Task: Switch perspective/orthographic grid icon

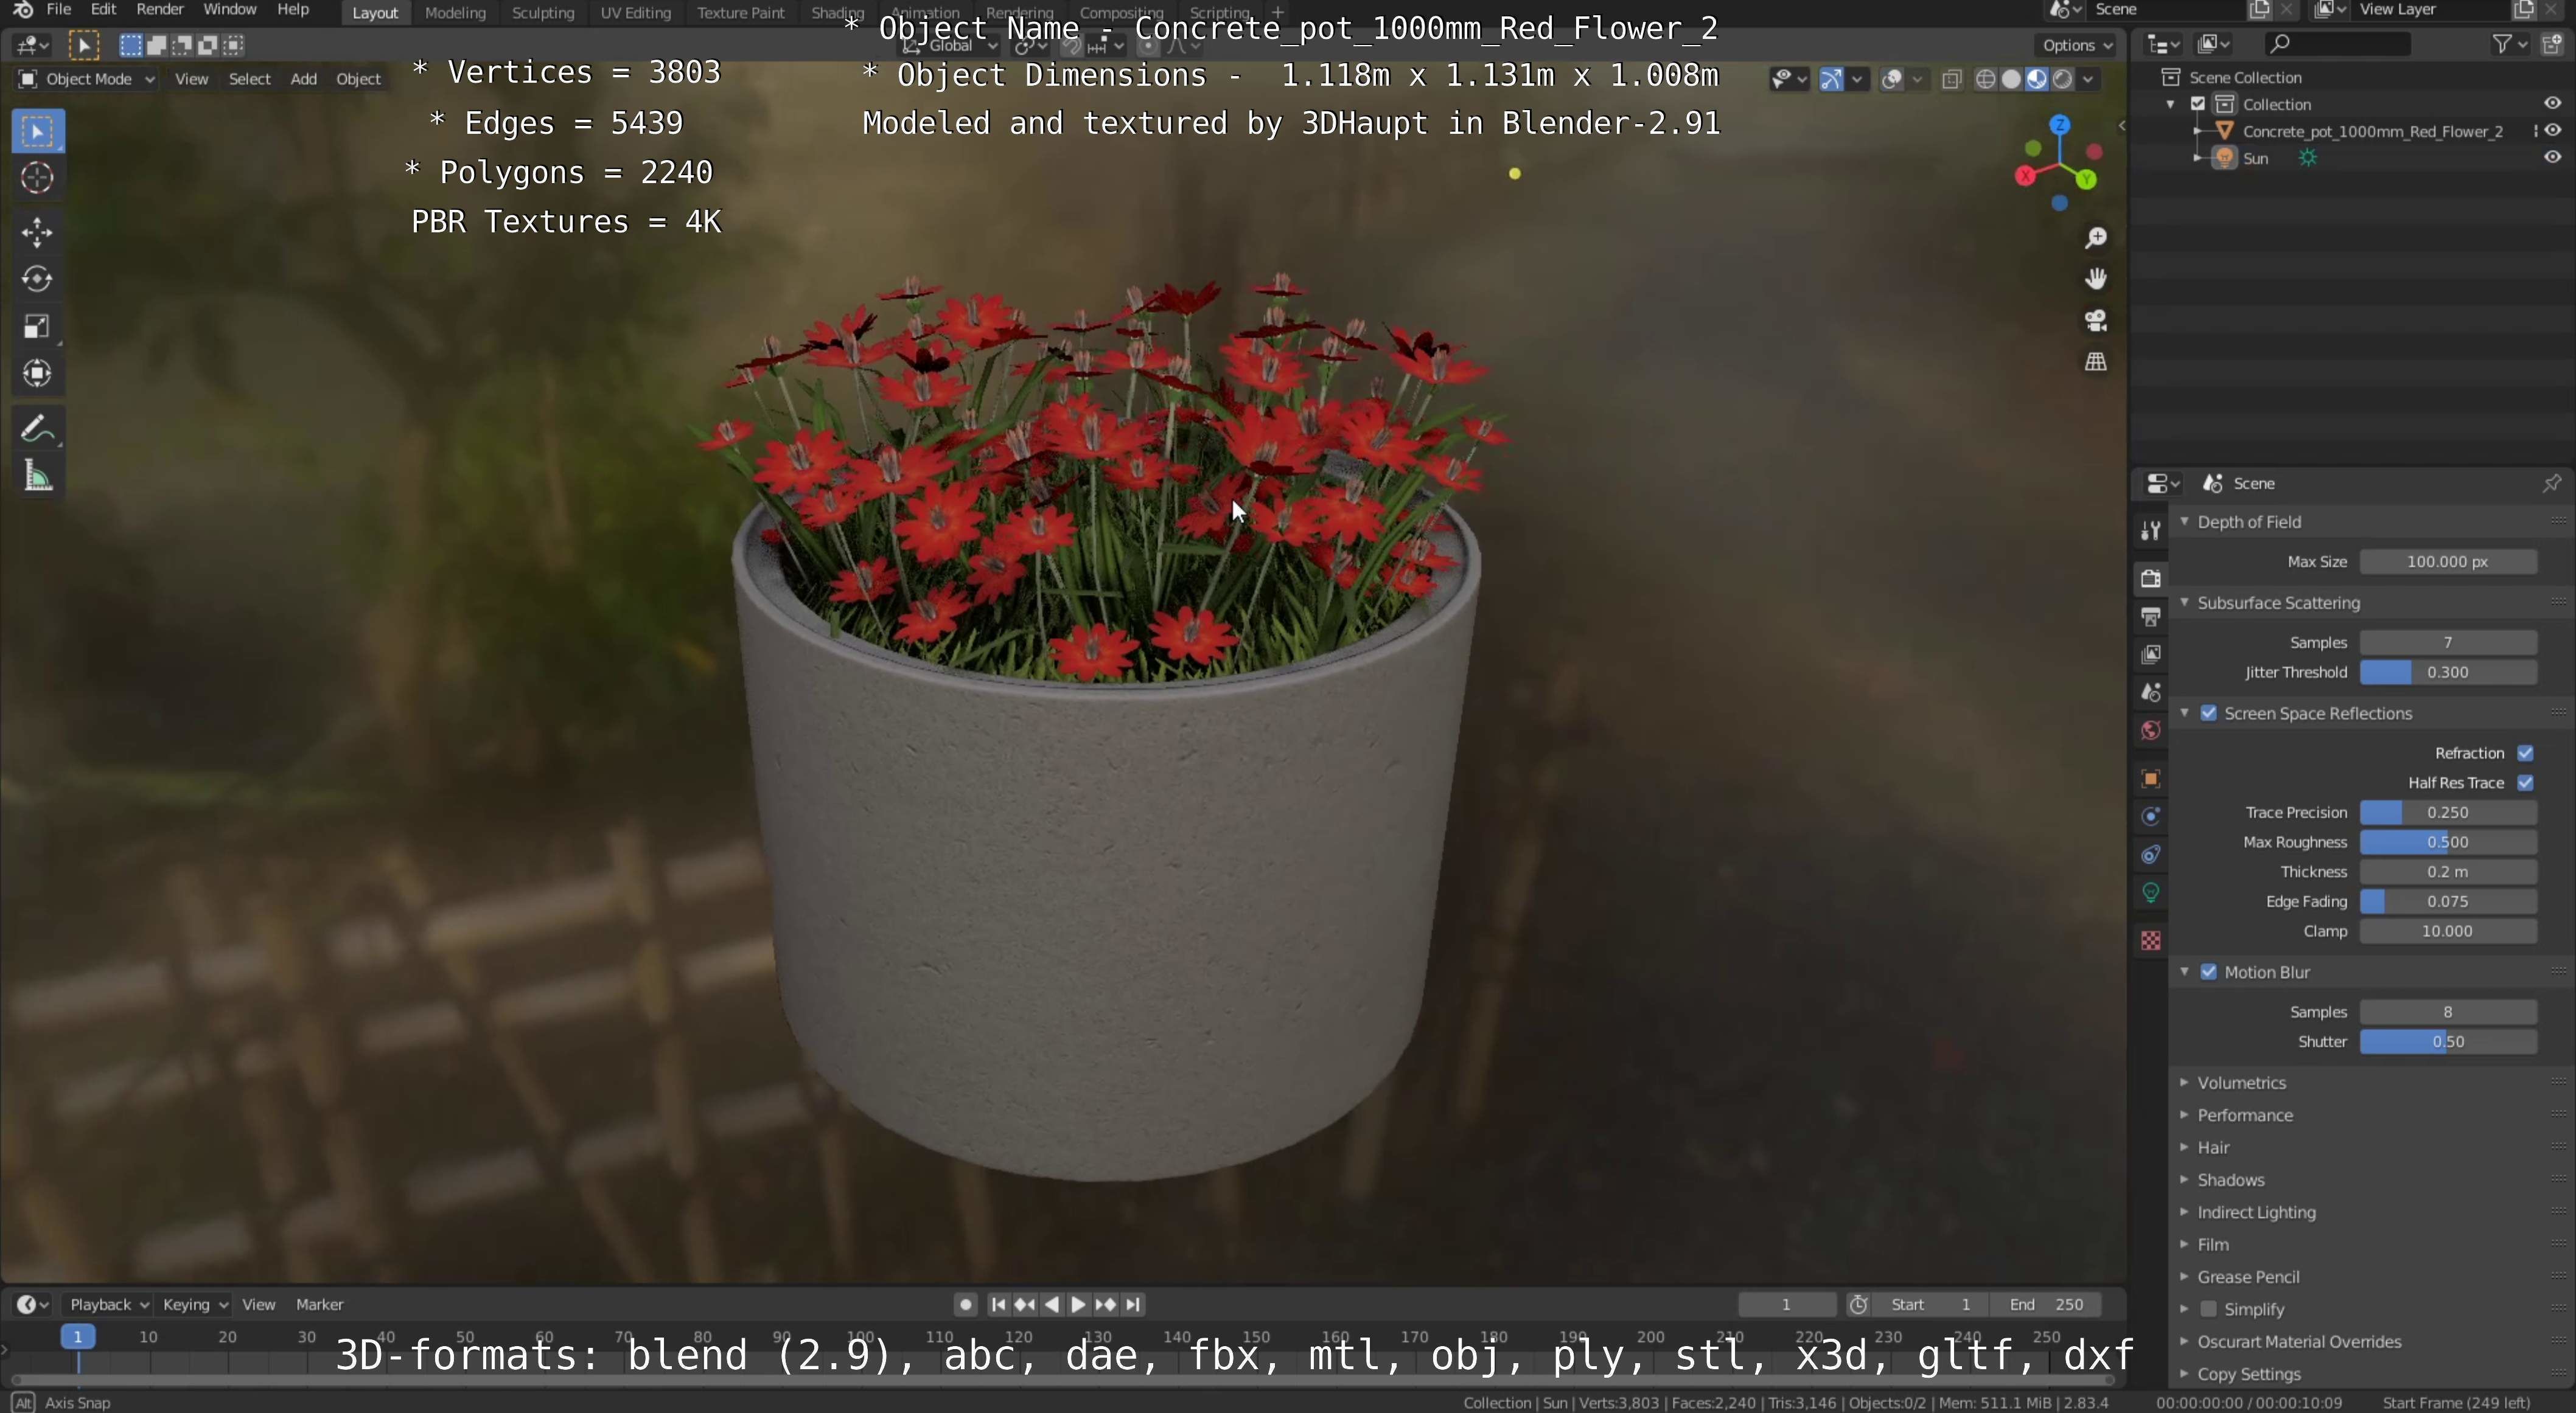Action: pos(2096,362)
